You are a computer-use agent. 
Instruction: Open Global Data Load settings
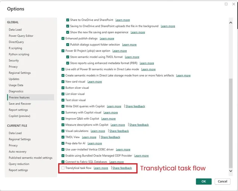pos(15,30)
